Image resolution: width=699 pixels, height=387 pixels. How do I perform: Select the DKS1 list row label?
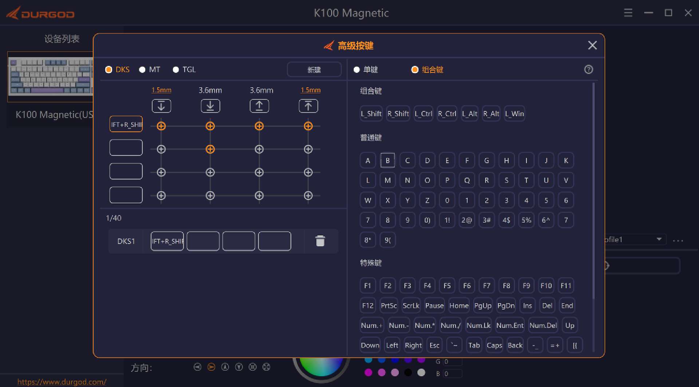126,241
